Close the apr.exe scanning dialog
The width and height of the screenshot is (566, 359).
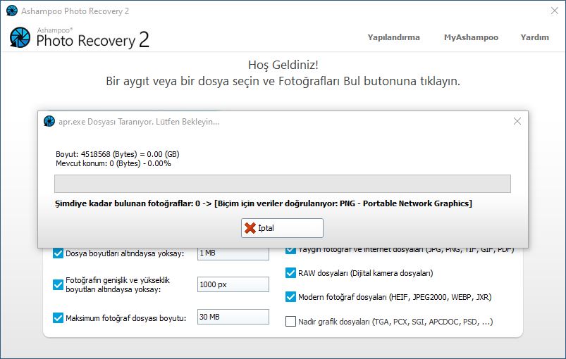[x=517, y=122]
